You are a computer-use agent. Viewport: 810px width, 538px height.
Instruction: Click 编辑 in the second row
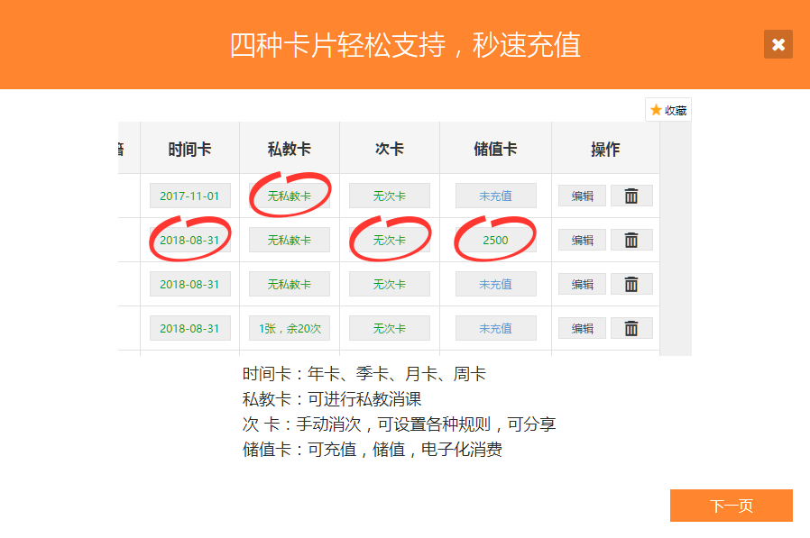click(582, 240)
